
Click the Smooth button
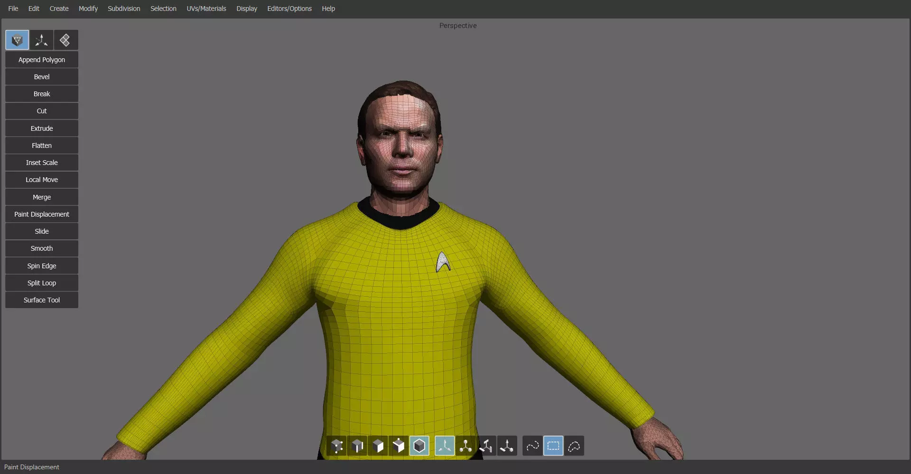click(x=42, y=248)
